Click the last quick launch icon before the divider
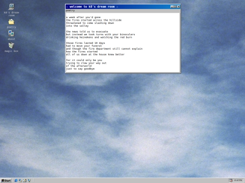245x183 pixels. click(29, 180)
